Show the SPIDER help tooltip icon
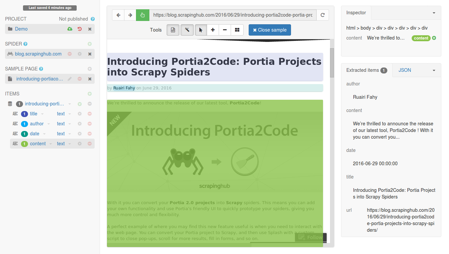449x254 pixels. coord(26,44)
